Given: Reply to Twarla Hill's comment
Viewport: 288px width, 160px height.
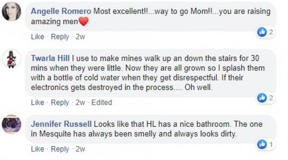Looking at the screenshot, I should point(60,103).
